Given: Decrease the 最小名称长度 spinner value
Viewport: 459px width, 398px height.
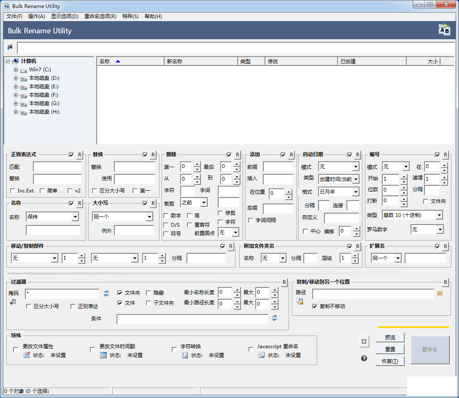Looking at the screenshot, I should pos(237,295).
